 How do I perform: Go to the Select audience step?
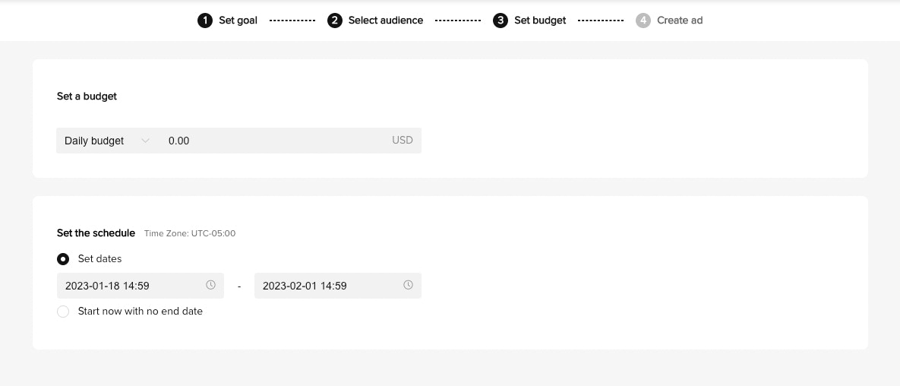point(385,21)
